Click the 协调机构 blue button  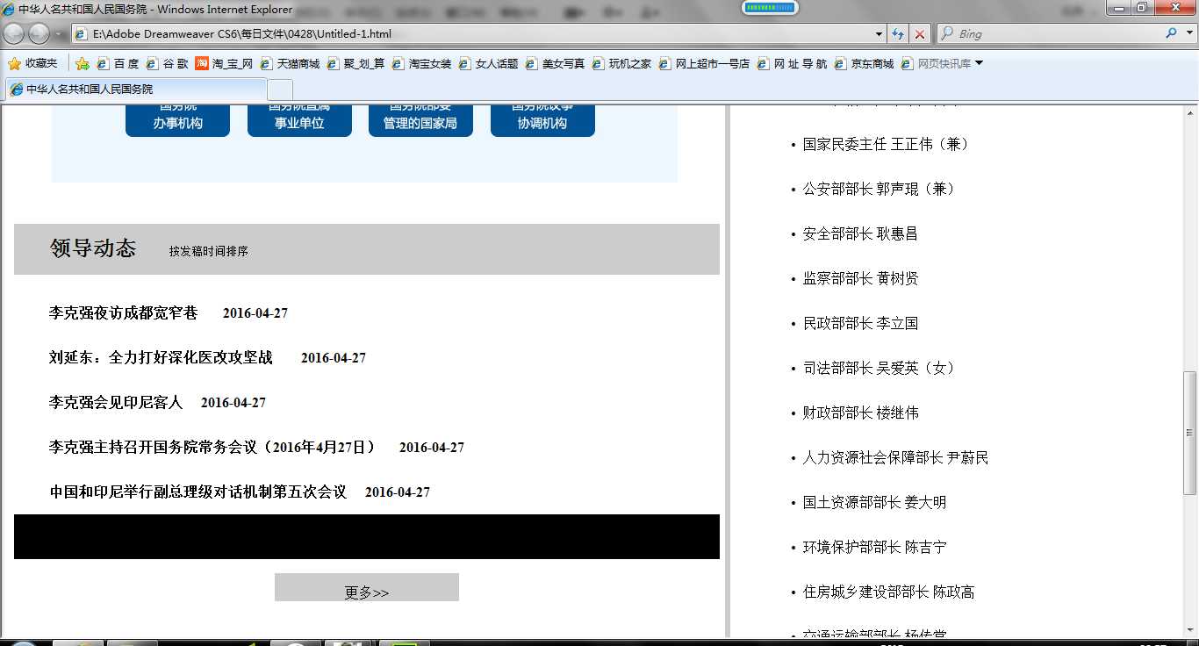tap(542, 120)
